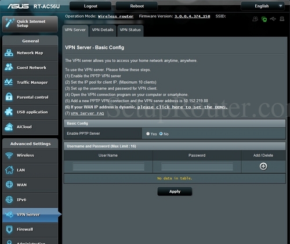
Task: Open the firmware version 3.0.0.4.374_158 link
Action: tap(192, 16)
